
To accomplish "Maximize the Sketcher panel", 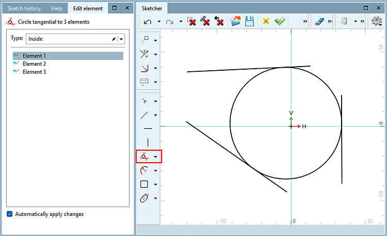I will [366, 8].
